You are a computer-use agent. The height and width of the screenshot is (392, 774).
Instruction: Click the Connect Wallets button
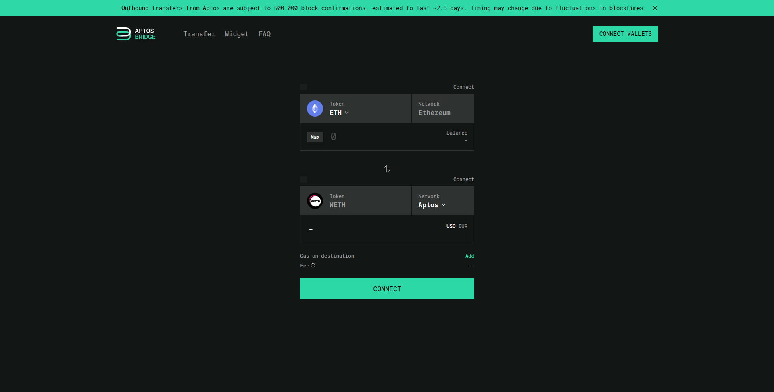(x=626, y=34)
